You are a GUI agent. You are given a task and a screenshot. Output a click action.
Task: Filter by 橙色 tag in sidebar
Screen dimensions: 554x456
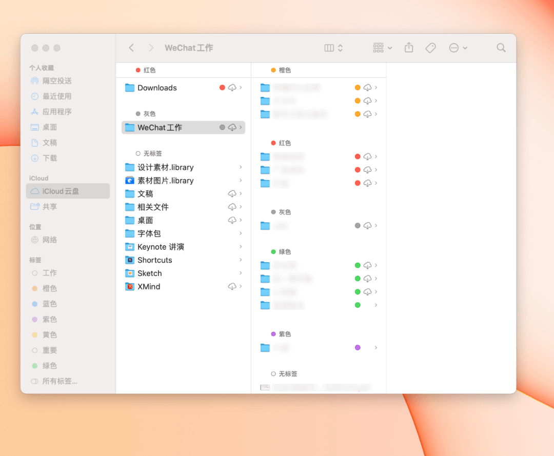tap(68, 288)
